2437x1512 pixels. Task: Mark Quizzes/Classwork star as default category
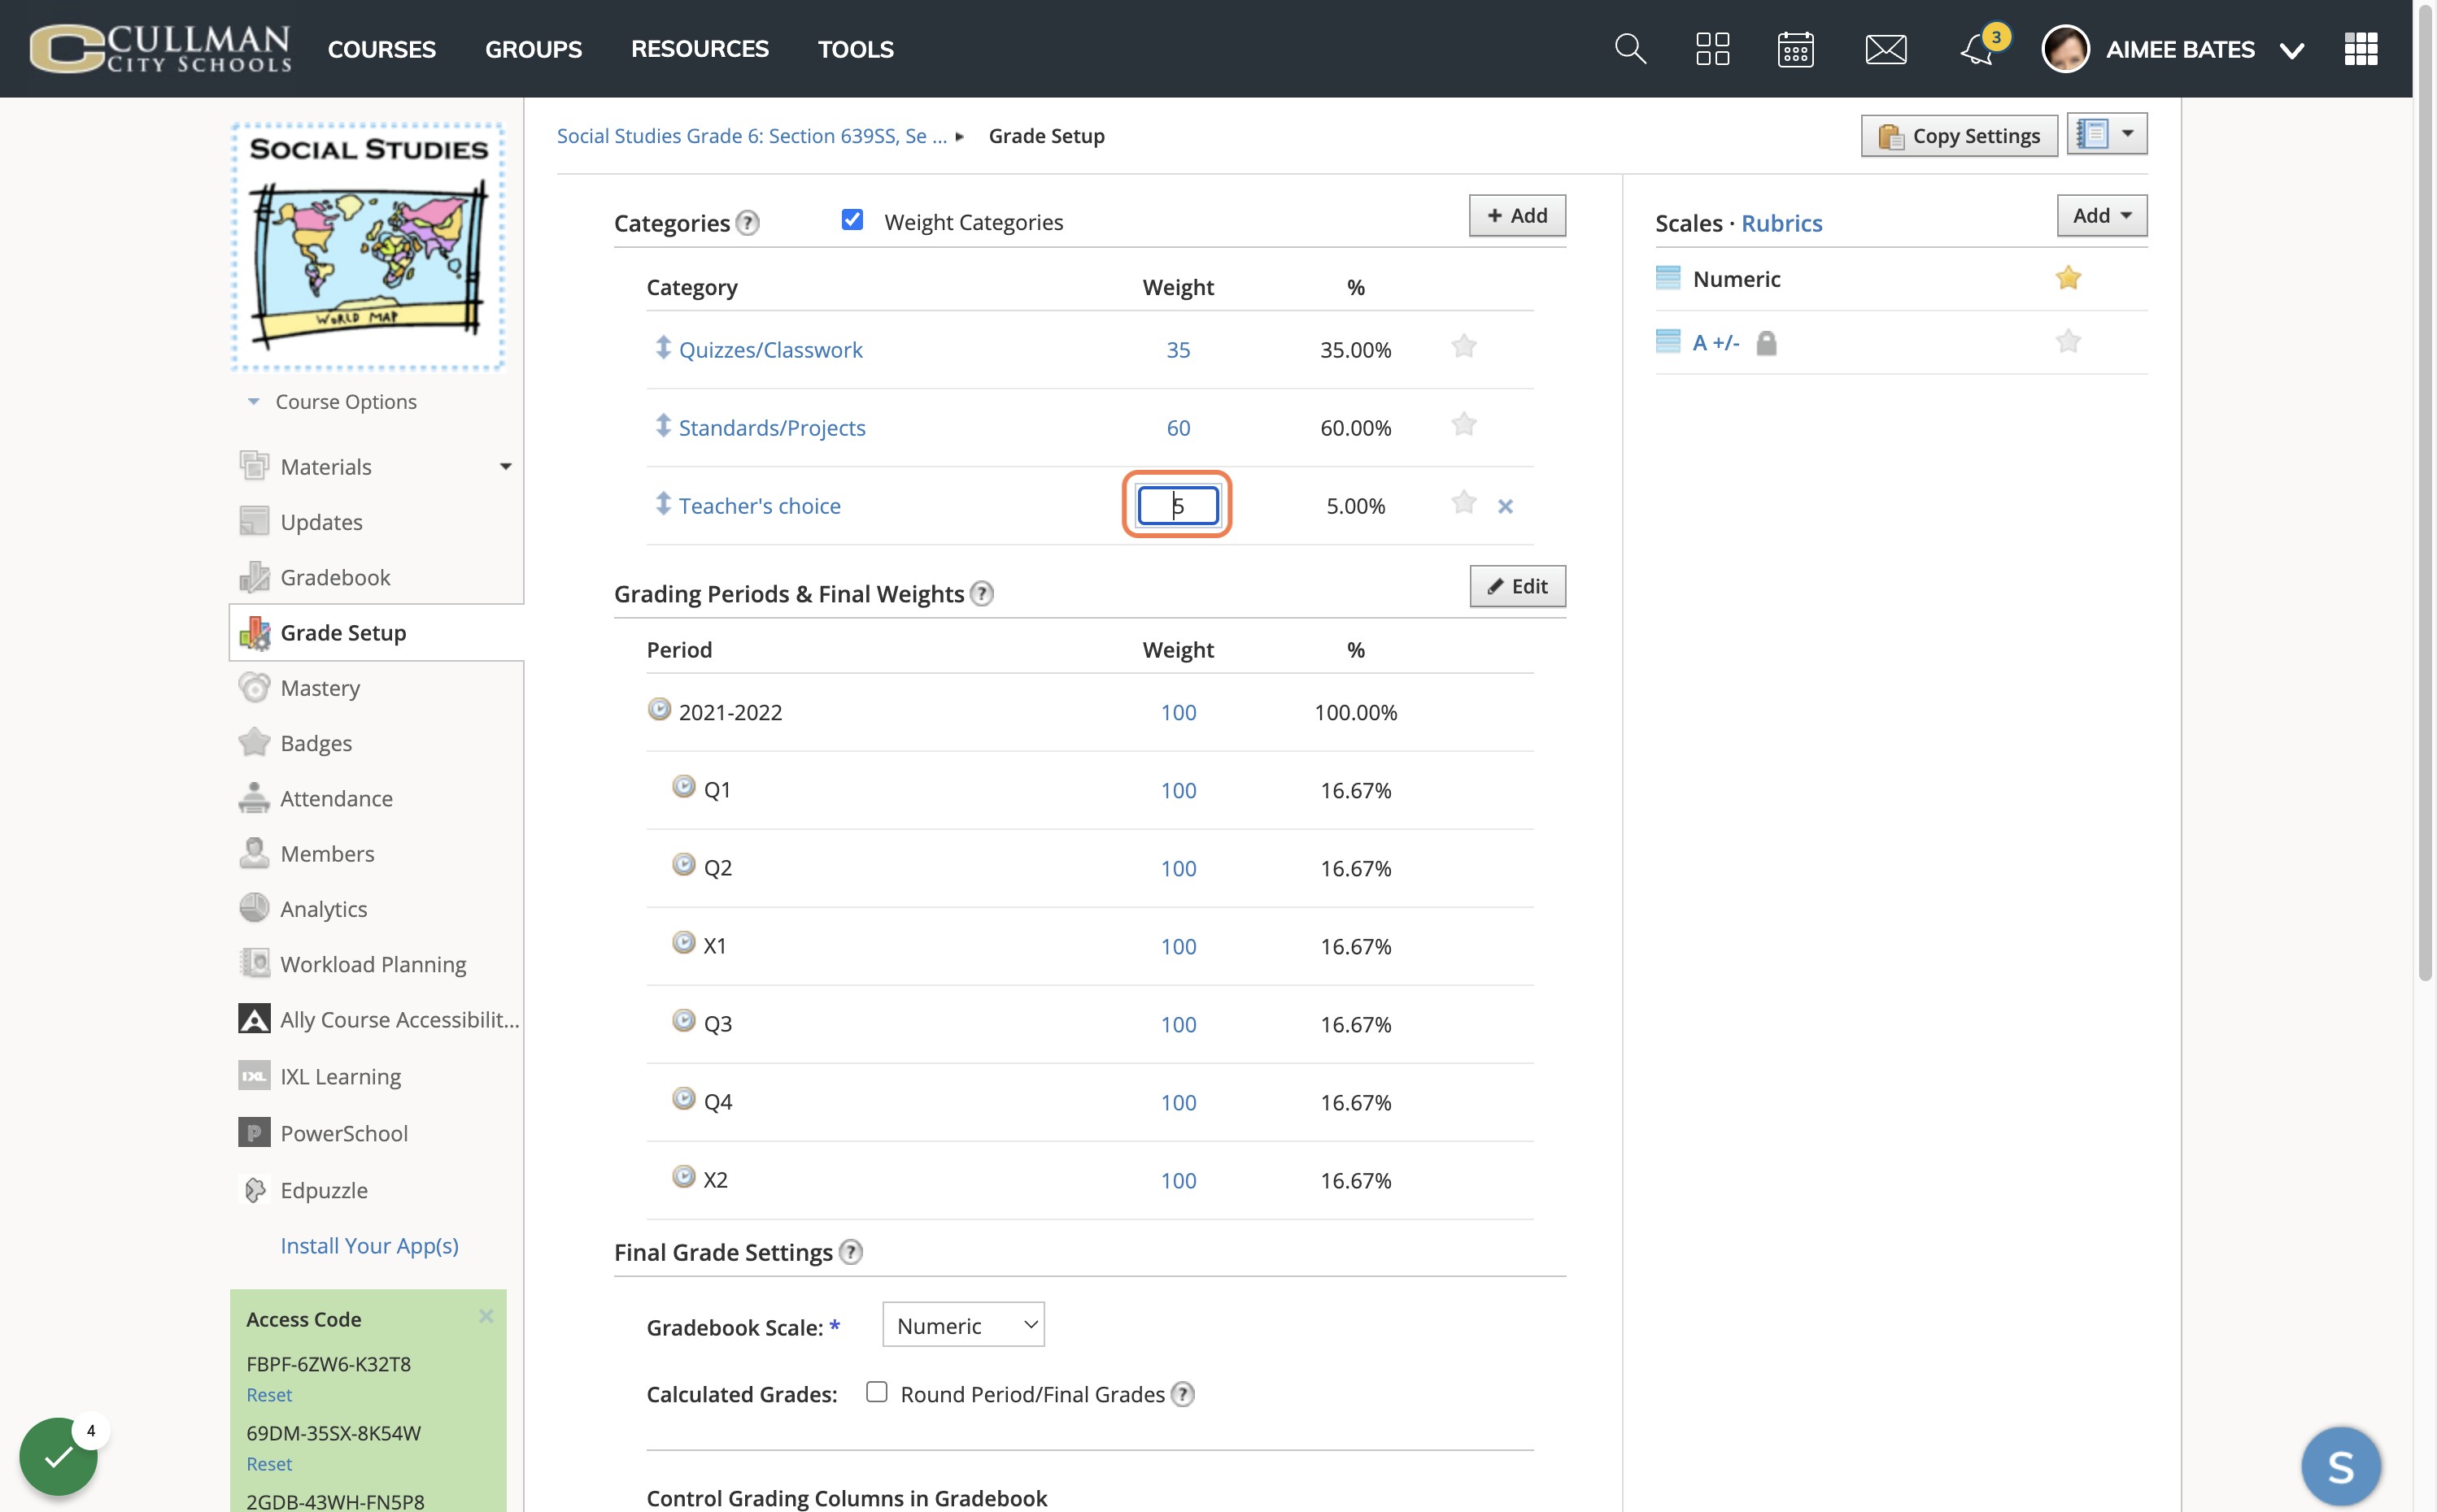(x=1463, y=347)
